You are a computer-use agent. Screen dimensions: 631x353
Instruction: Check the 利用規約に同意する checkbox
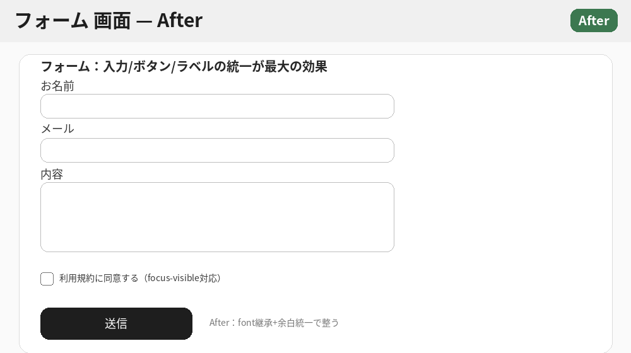47,279
